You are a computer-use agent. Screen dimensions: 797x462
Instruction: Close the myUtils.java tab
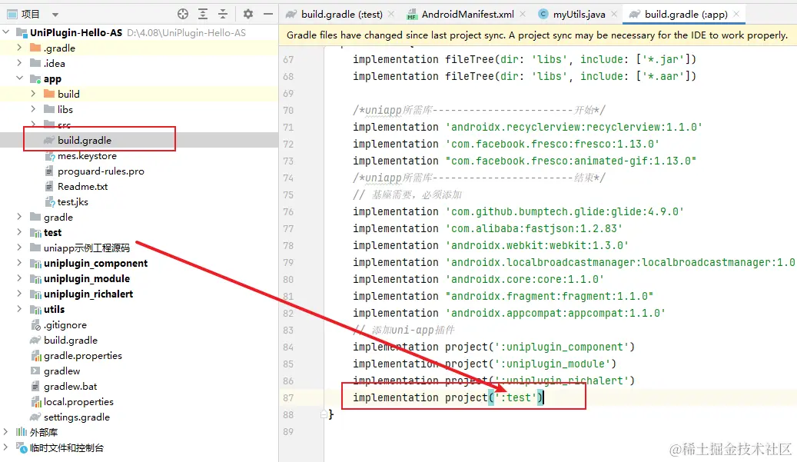614,15
